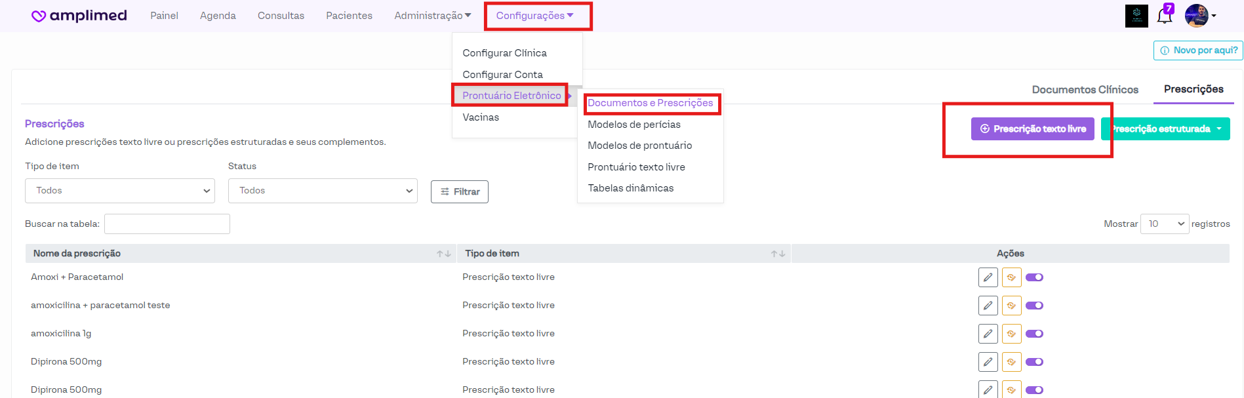Toggle the amoxicilina + paracetamol teste switch
1244x398 pixels.
coord(1034,306)
